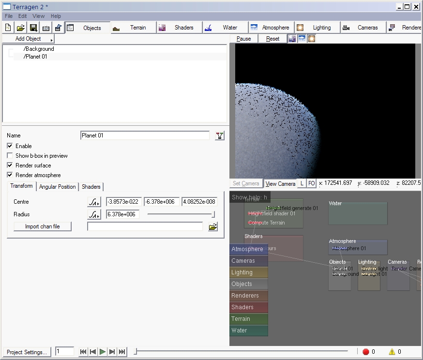Open the node preview icon beside Name field

pos(220,135)
